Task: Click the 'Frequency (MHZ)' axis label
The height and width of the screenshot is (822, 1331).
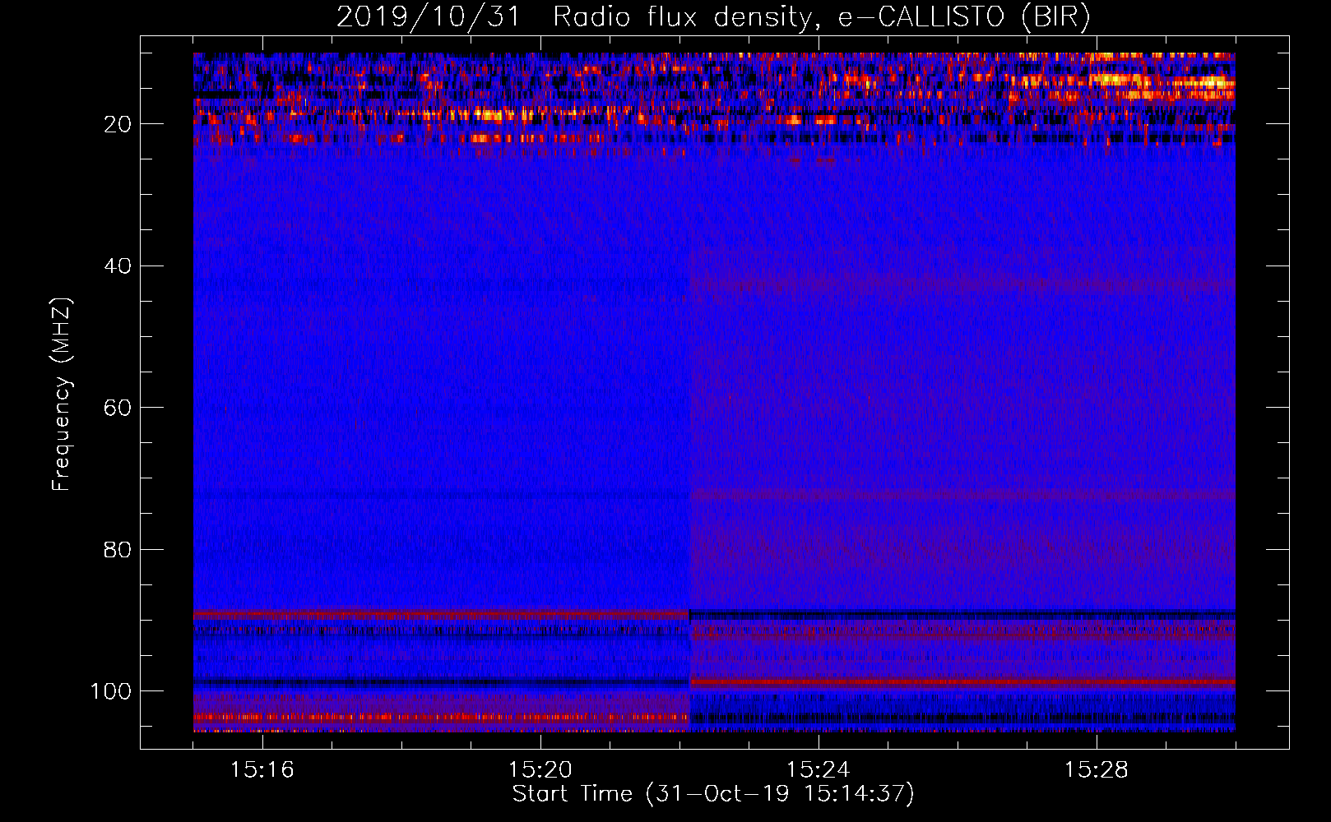Action: tap(62, 395)
